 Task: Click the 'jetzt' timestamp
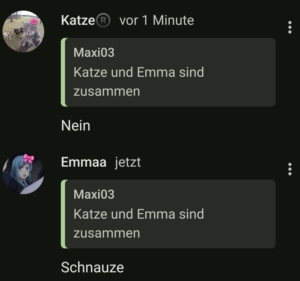pyautogui.click(x=128, y=162)
